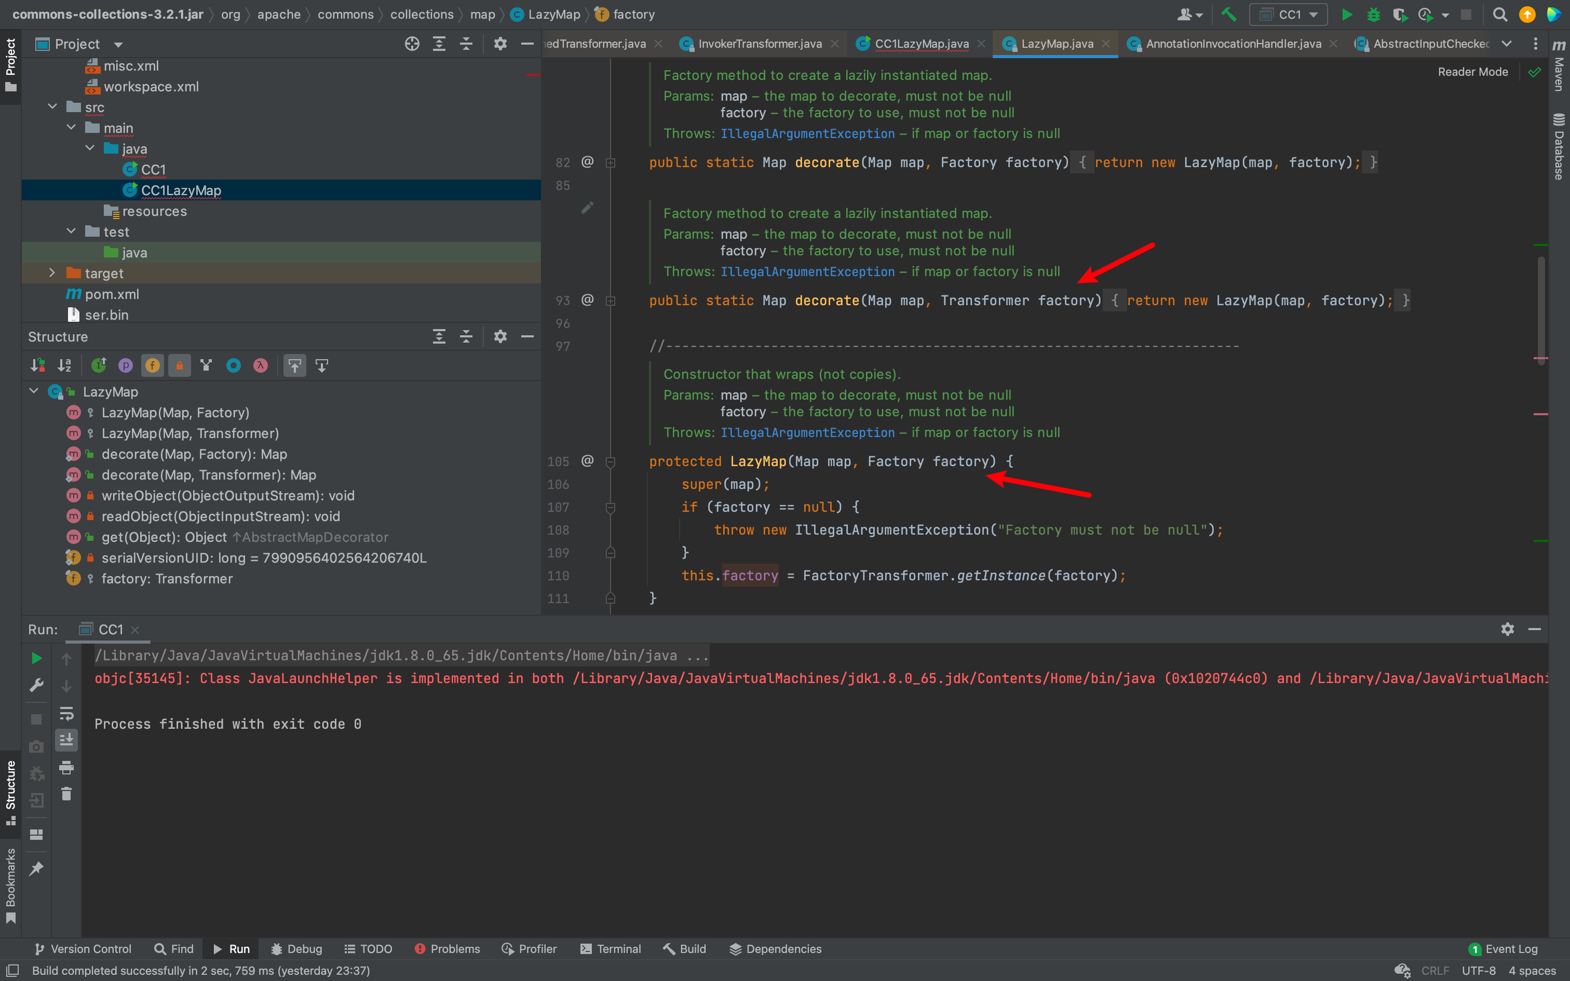
Task: Open Version Control tool window
Action: point(83,949)
